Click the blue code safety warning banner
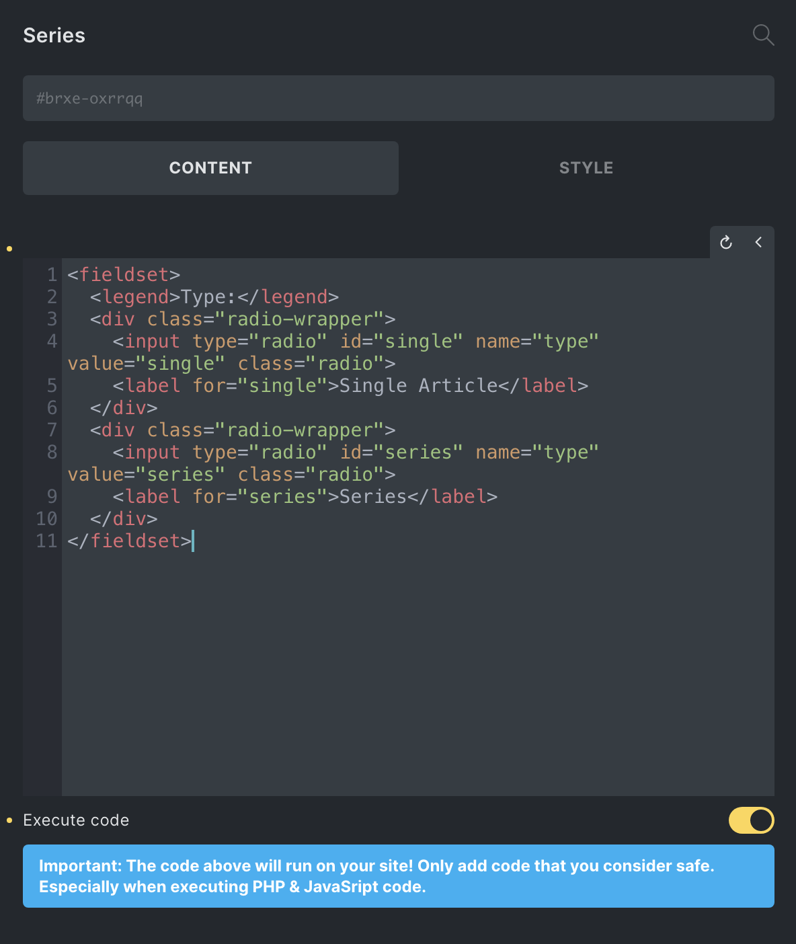Screen dimensions: 796x944 pos(398,876)
